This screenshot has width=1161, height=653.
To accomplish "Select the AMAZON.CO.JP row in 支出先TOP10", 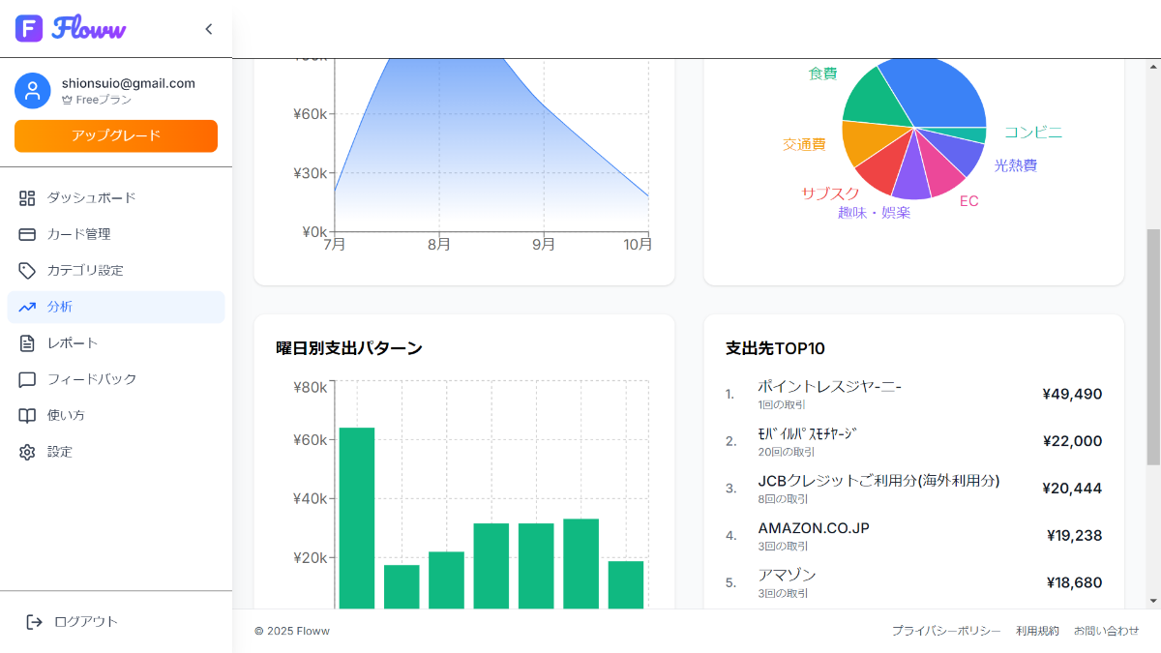I will (913, 535).
